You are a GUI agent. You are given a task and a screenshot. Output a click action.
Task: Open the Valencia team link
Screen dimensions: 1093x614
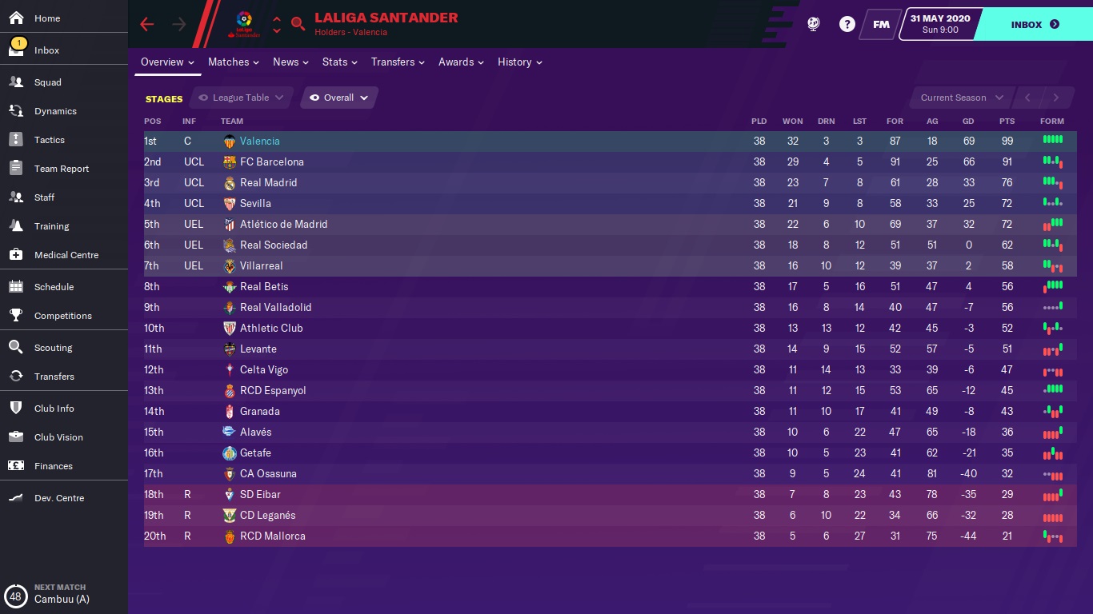[259, 141]
